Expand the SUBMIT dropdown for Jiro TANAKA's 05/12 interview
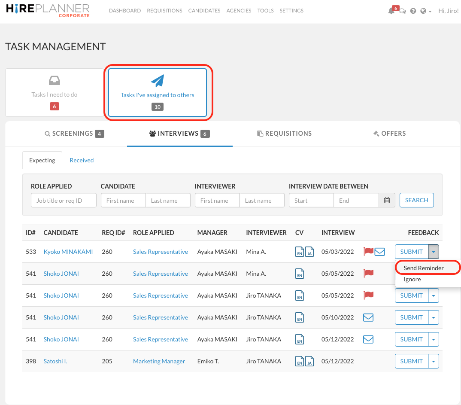Screen dimensions: 461x405 point(433,339)
